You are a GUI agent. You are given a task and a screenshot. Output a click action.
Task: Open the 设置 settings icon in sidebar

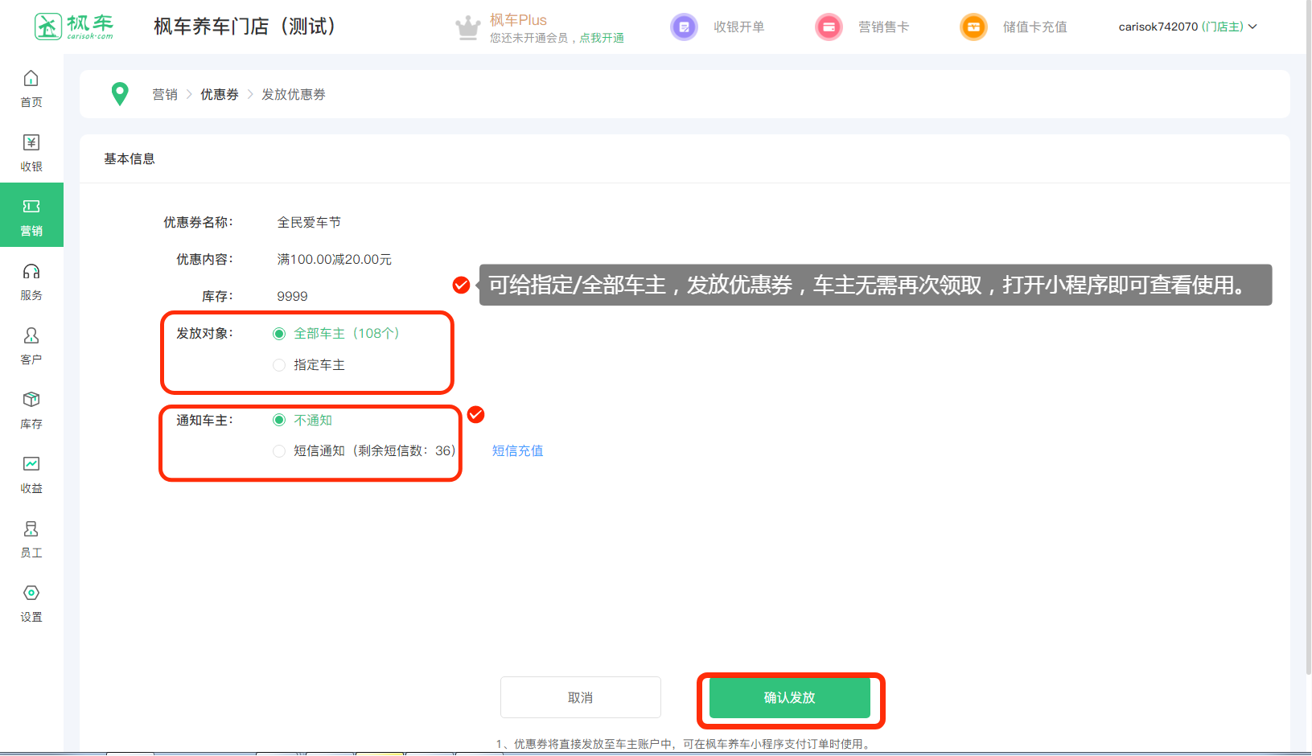[x=31, y=594]
